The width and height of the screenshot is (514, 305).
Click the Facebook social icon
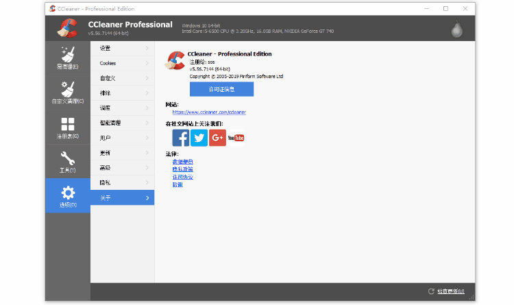pyautogui.click(x=181, y=138)
